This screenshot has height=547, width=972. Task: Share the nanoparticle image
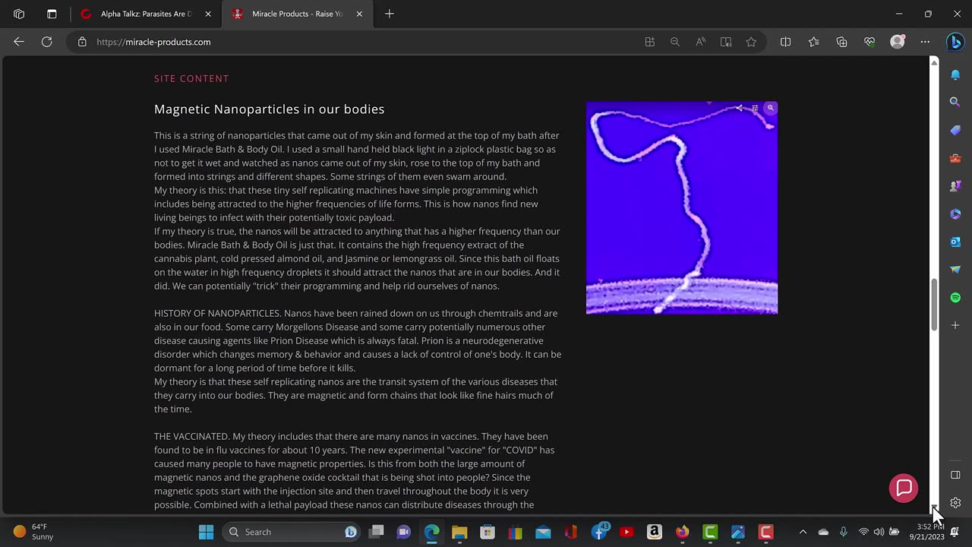click(739, 109)
